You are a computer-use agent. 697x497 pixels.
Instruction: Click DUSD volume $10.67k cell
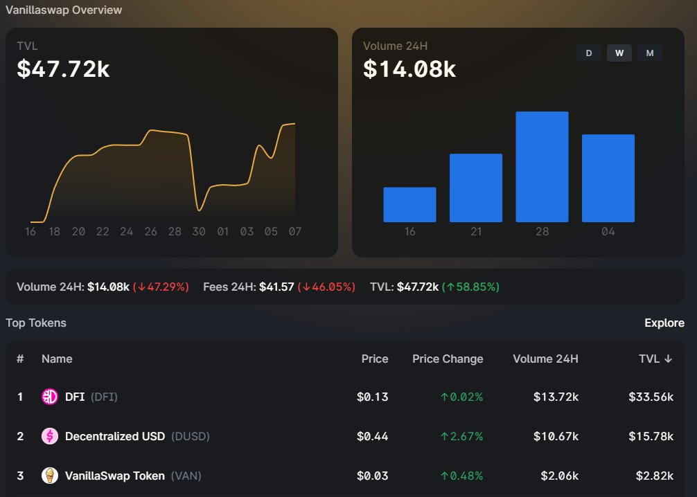[556, 436]
